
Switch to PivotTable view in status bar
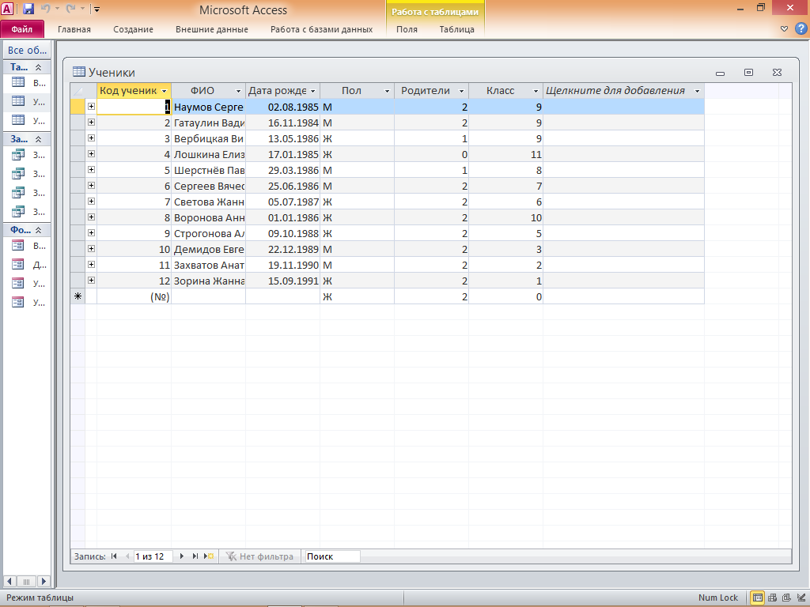[772, 598]
